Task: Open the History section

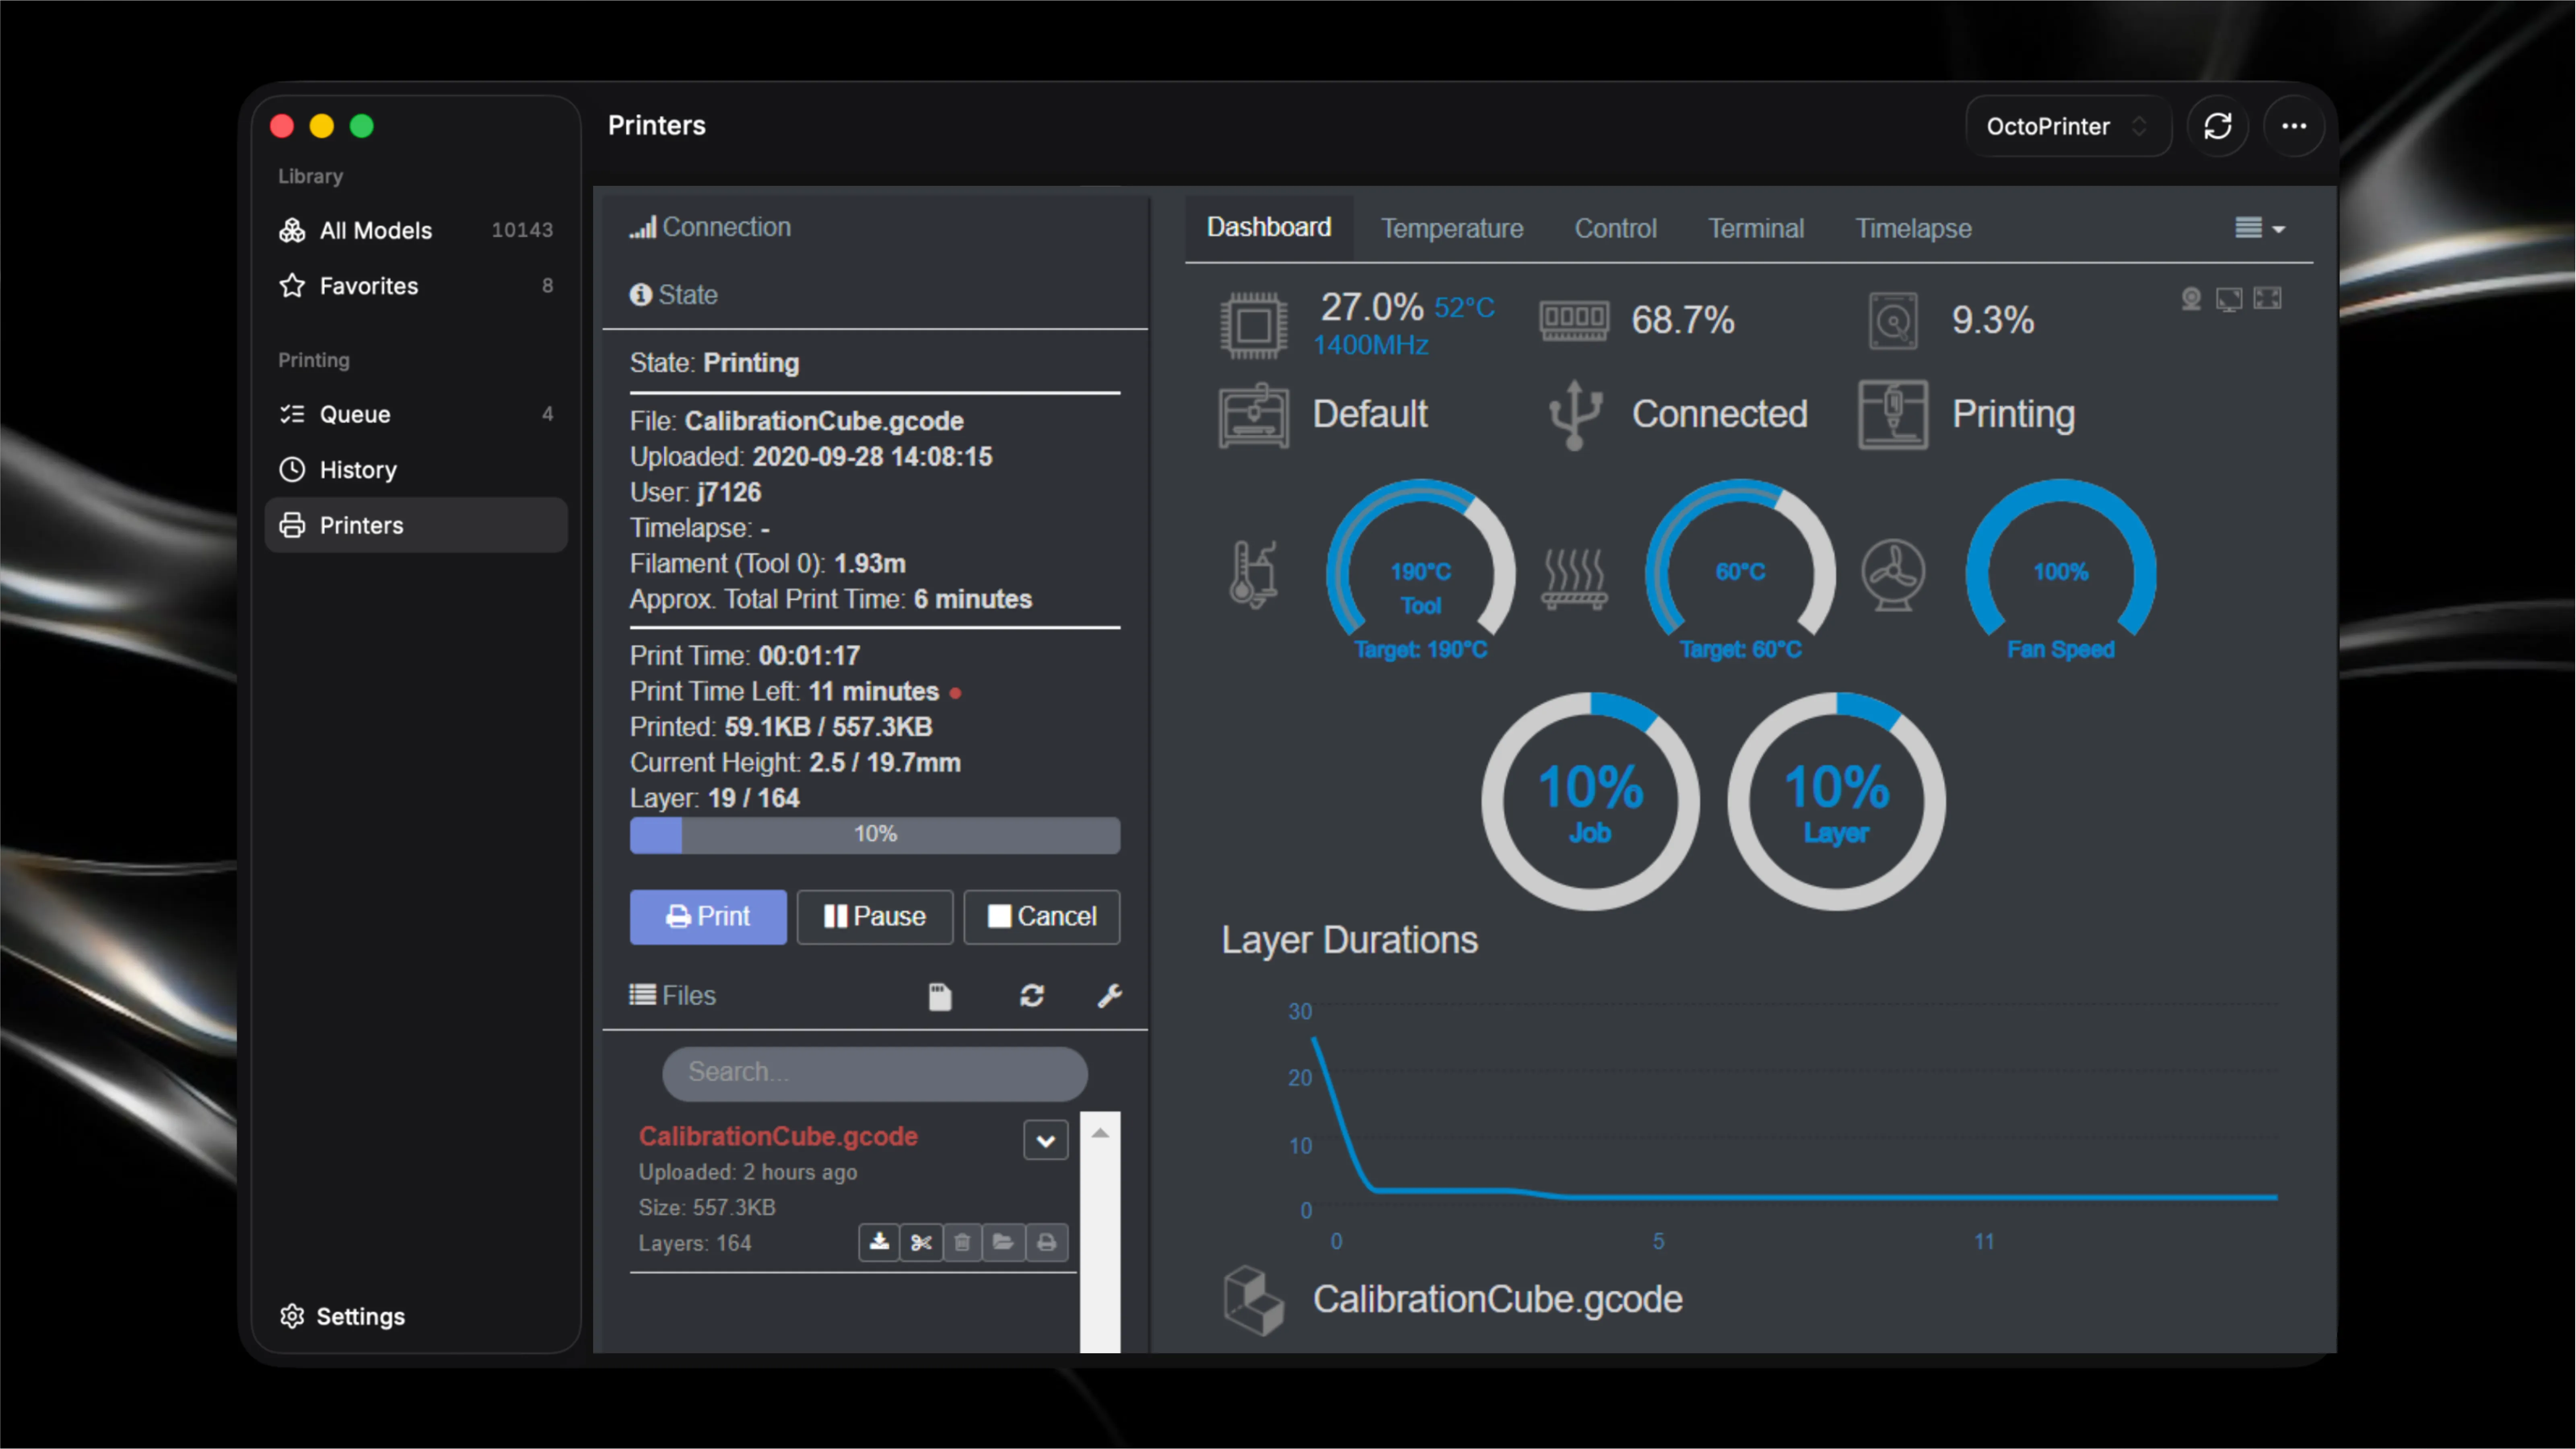Action: pyautogui.click(x=416, y=470)
